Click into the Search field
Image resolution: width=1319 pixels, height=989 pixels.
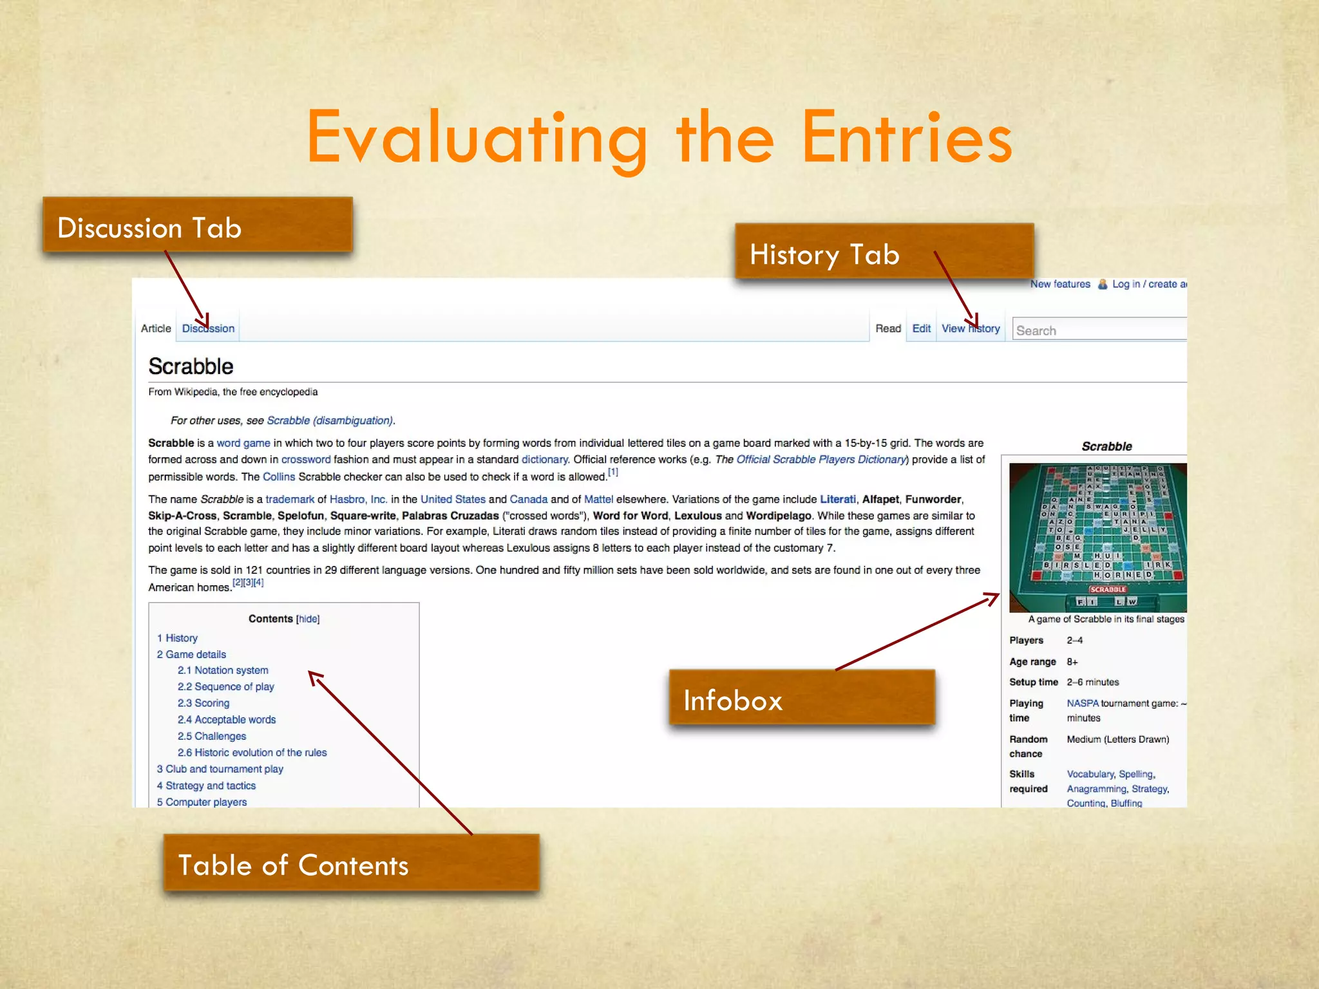pyautogui.click(x=1099, y=330)
